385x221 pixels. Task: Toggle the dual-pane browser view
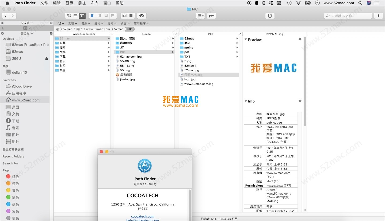[124, 16]
